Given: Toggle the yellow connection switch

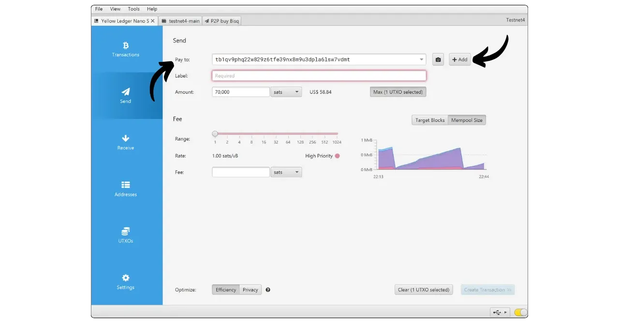Looking at the screenshot, I should click(x=520, y=312).
